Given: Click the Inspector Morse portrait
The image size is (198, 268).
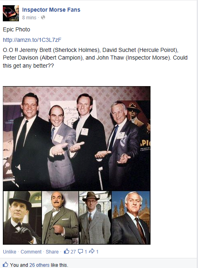Looking at the screenshot, I should (131, 218).
